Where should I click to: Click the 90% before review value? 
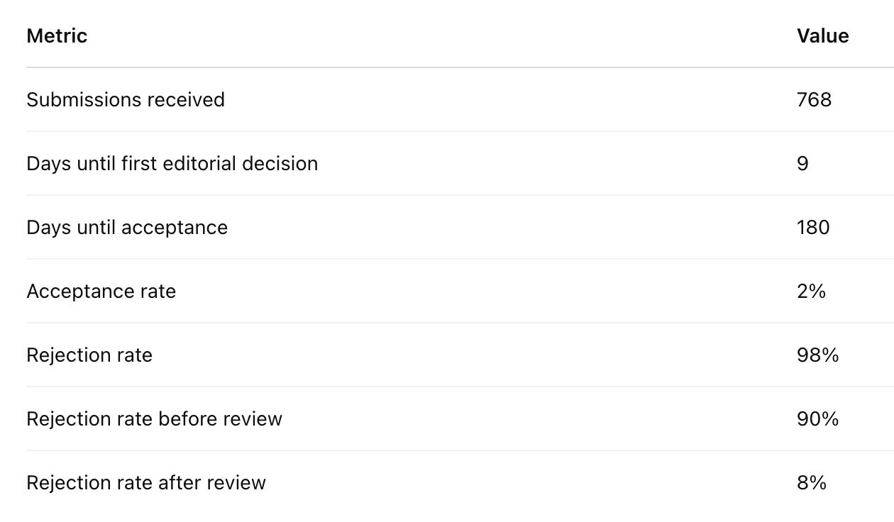tap(817, 418)
